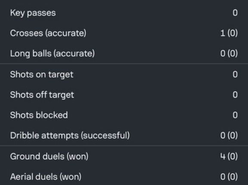Click the Key passes value 0
The image size is (248, 185).
coord(235,12)
